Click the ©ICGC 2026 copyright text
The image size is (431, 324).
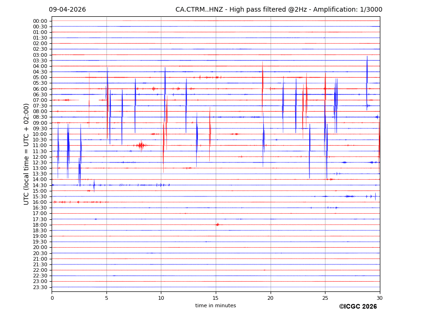[x=358, y=306]
